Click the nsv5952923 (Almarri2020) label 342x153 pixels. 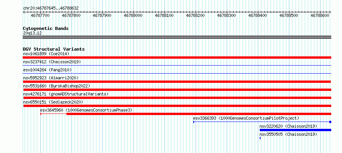pos(51,78)
